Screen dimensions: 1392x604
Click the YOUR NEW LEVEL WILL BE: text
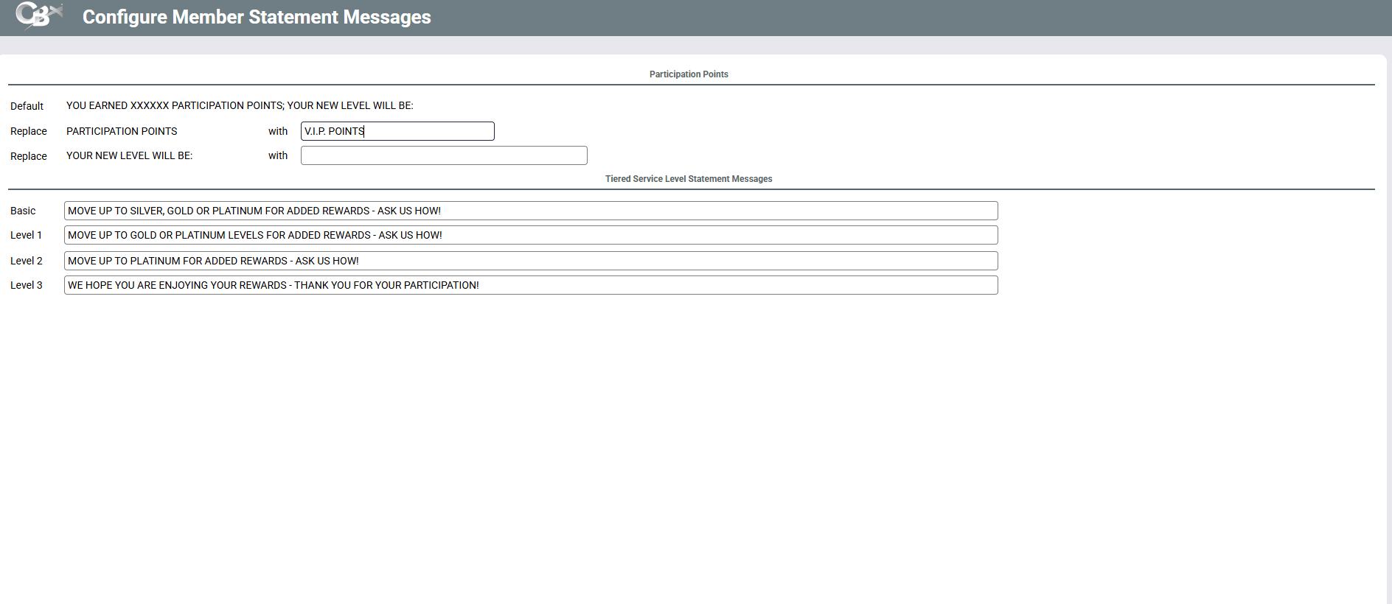pyautogui.click(x=129, y=155)
